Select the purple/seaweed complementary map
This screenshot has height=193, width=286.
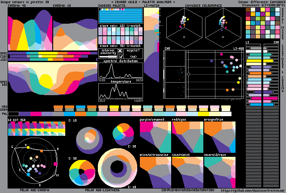click(x=155, y=137)
